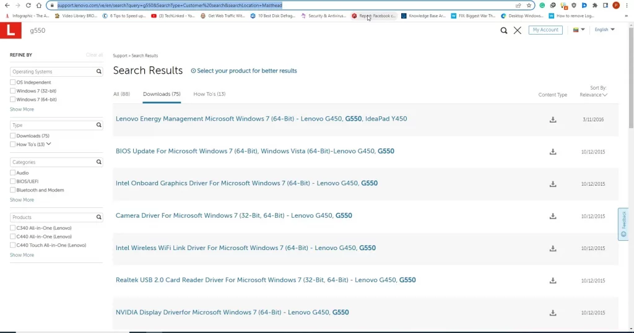The height and width of the screenshot is (333, 634).
Task: Click search icon in Categories filter box
Action: [98, 162]
